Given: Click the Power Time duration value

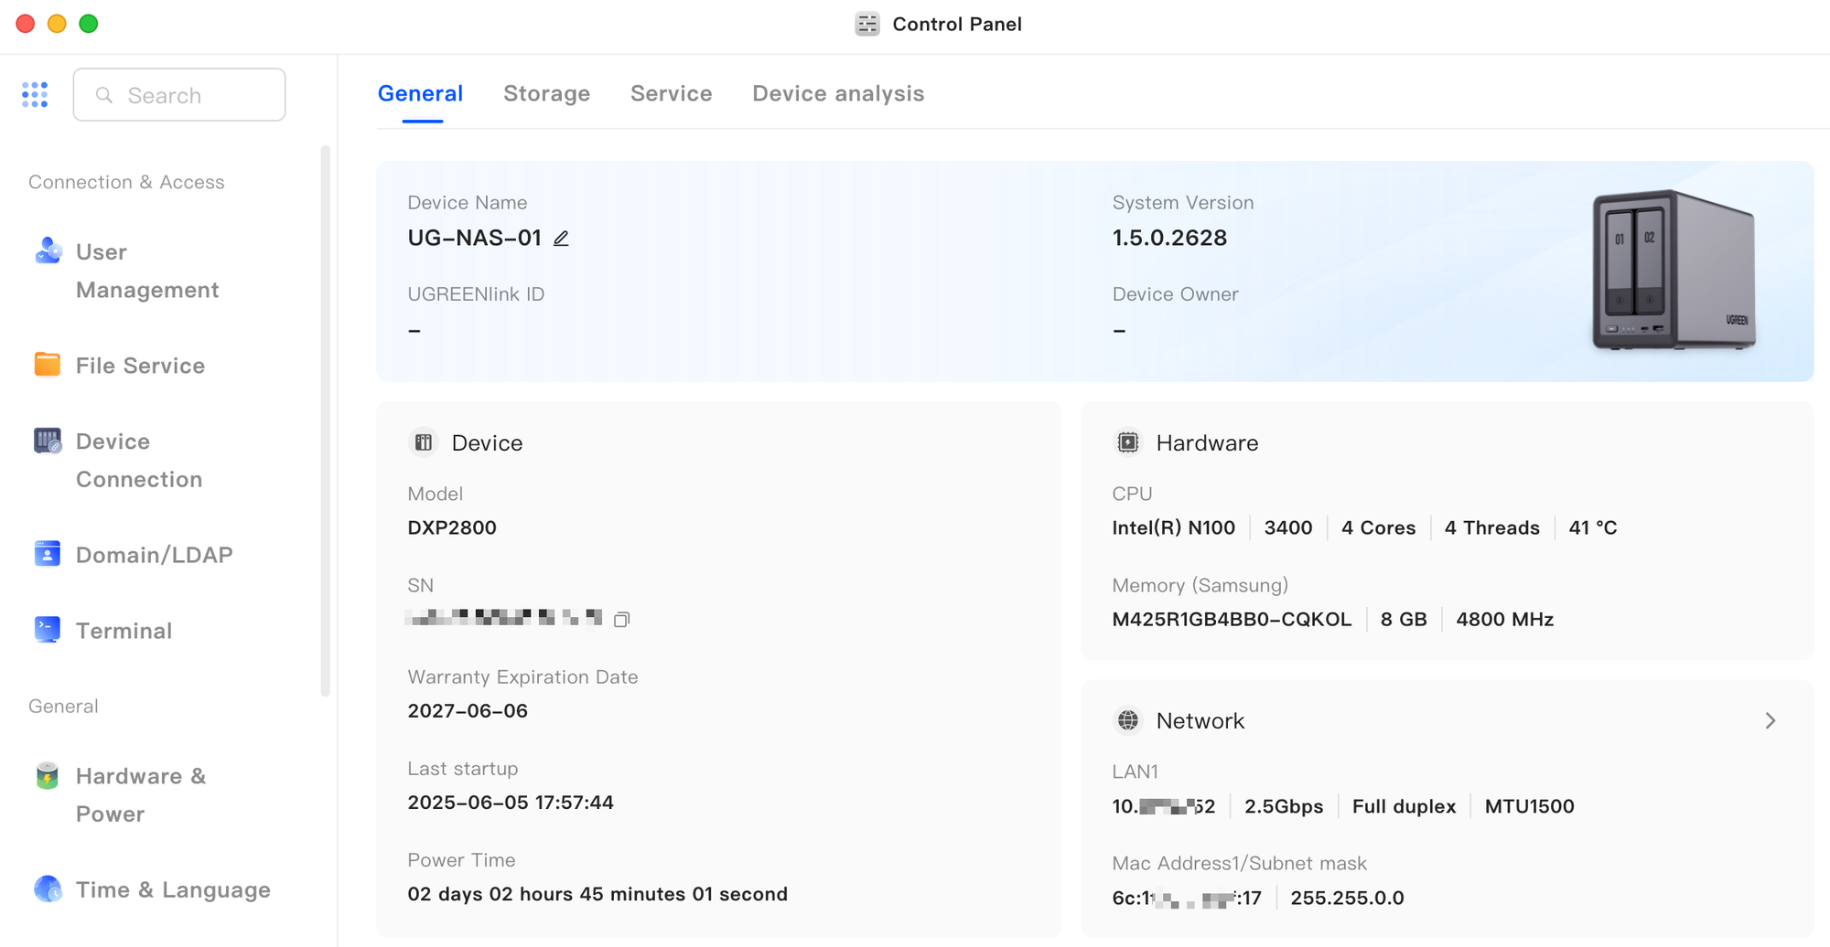Looking at the screenshot, I should pos(597,893).
